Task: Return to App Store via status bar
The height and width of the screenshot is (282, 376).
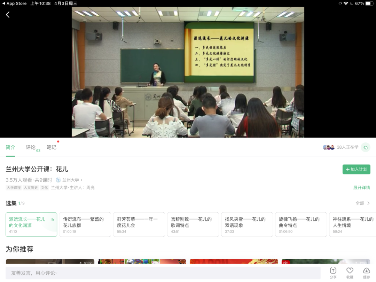Action: click(14, 3)
